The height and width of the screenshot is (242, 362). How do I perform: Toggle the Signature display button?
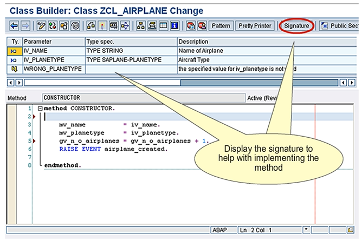point(295,25)
